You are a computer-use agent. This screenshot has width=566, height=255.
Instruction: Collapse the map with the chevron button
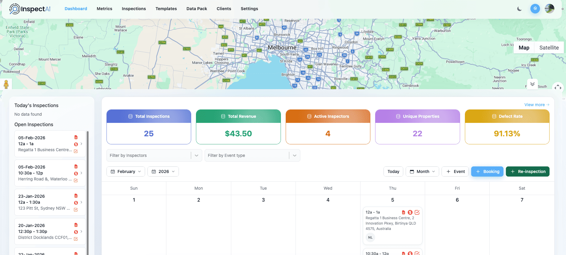(x=532, y=84)
